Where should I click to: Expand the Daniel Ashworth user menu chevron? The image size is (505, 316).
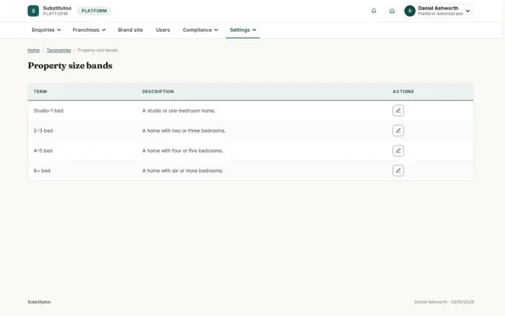(x=467, y=11)
